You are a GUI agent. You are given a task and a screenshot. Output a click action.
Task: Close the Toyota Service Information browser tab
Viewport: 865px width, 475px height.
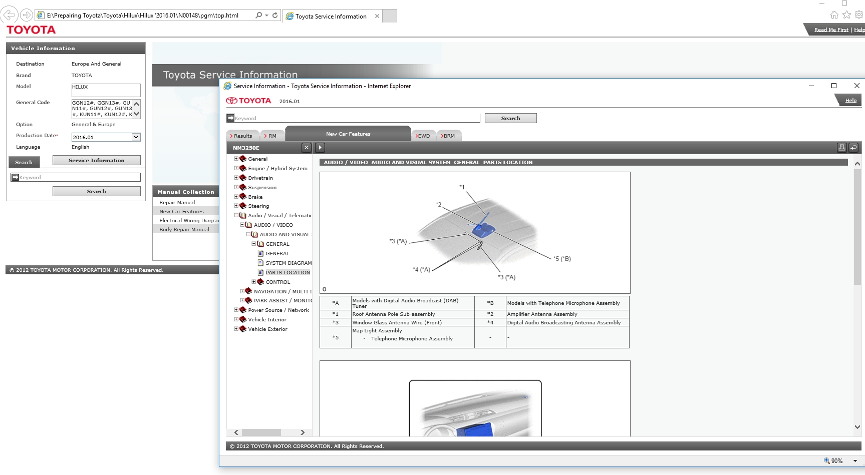pyautogui.click(x=377, y=16)
